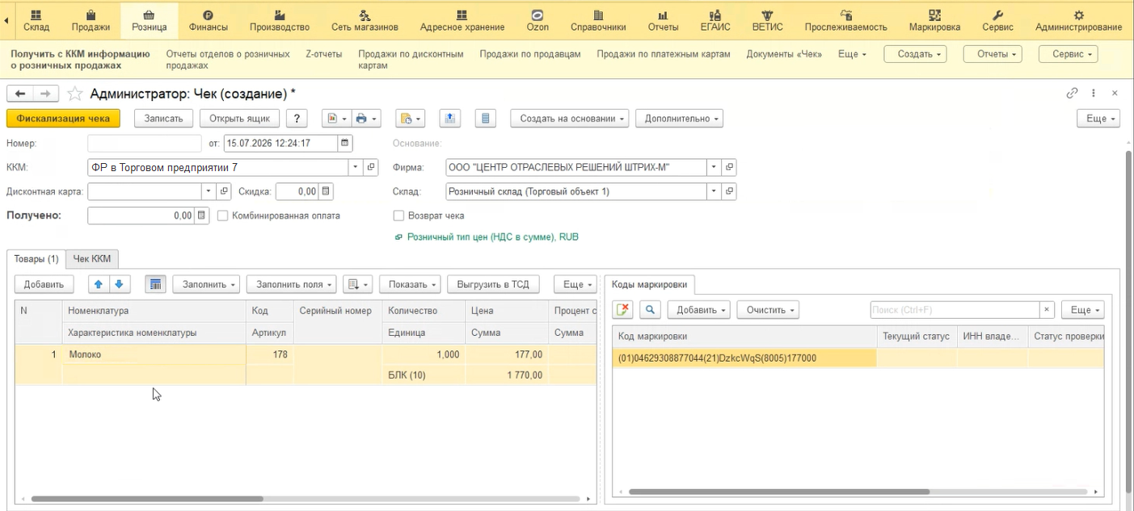Image resolution: width=1134 pixels, height=511 pixels.
Task: Open the Склад section
Action: pos(36,21)
